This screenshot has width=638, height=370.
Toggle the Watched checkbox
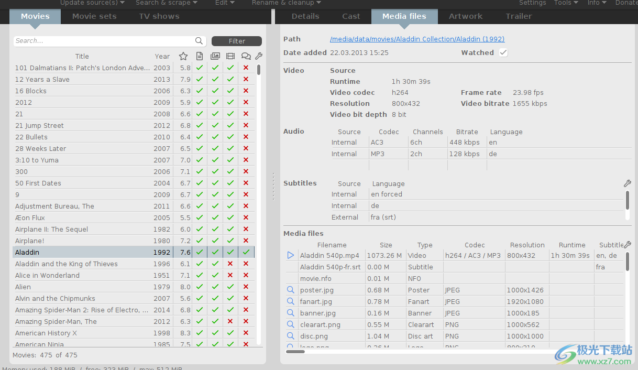[x=503, y=52]
